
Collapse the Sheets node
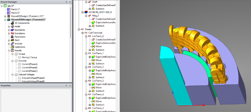pos(79,29)
